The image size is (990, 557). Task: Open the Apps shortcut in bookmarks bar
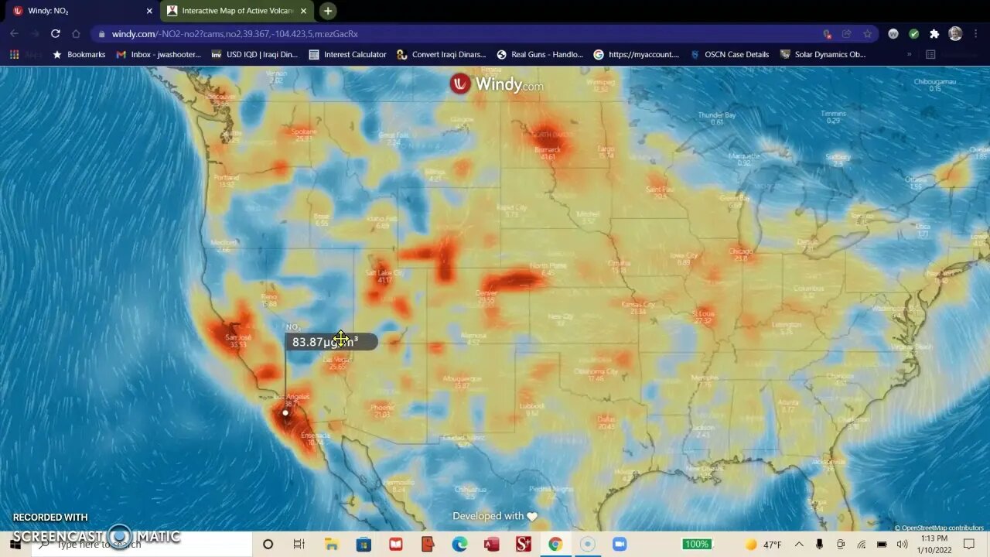[26, 55]
